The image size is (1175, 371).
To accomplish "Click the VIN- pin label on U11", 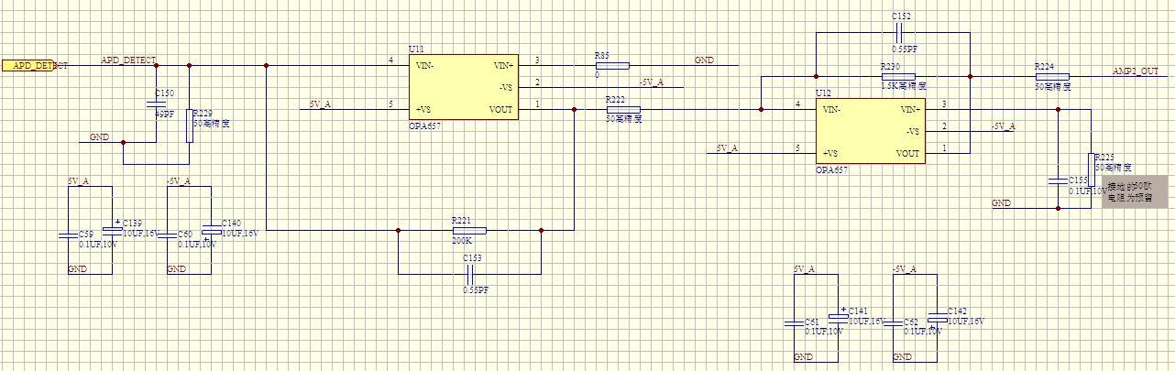I will (x=424, y=66).
